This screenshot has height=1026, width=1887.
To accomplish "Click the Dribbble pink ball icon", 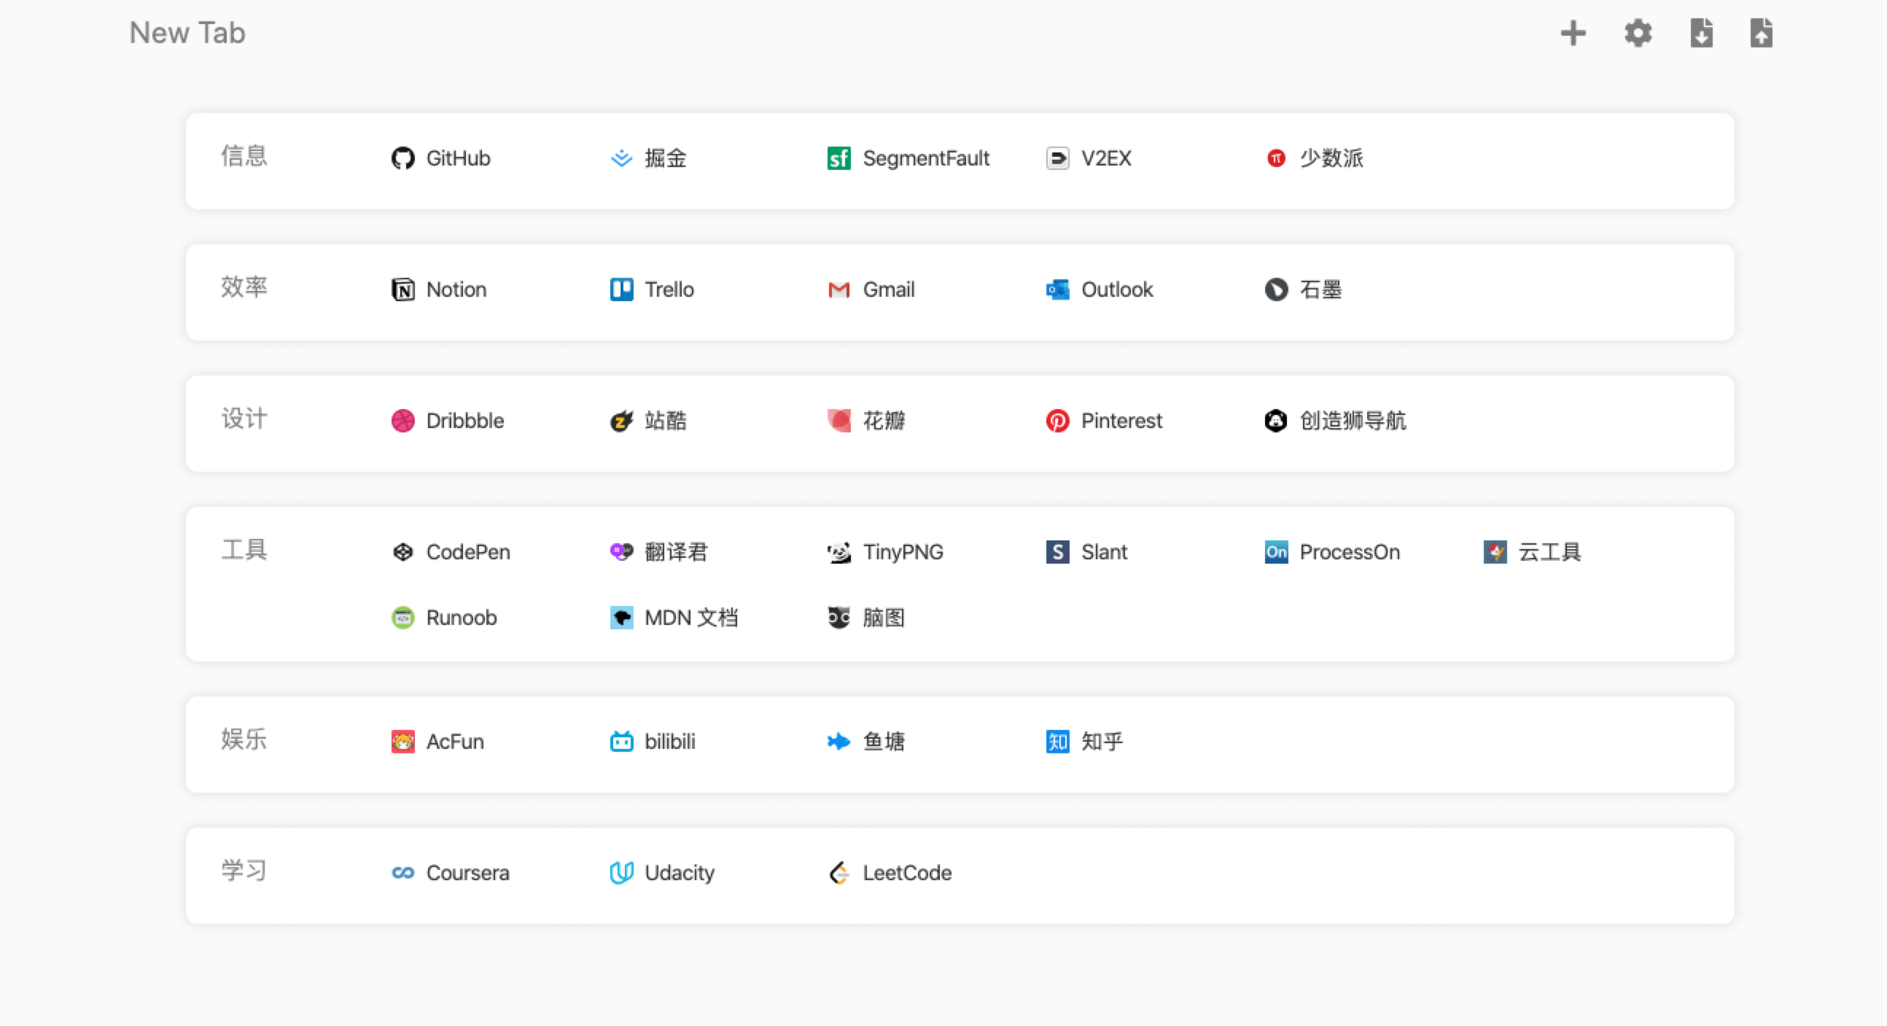I will (x=403, y=421).
